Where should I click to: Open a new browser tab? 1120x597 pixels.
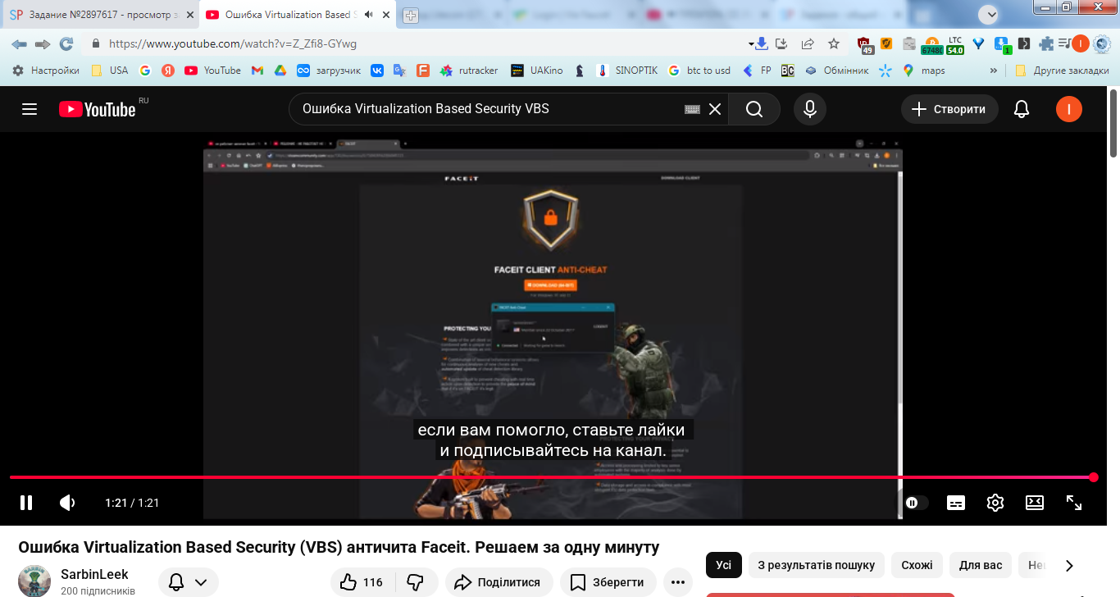(x=411, y=16)
